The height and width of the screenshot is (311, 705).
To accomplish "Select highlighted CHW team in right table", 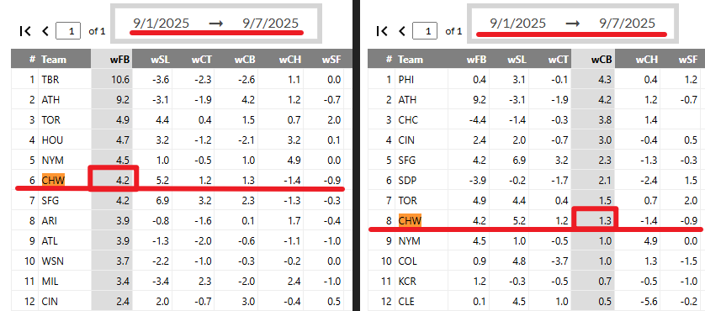I will (410, 221).
